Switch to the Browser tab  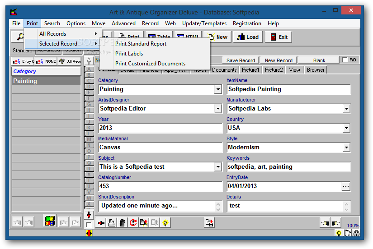(316, 70)
